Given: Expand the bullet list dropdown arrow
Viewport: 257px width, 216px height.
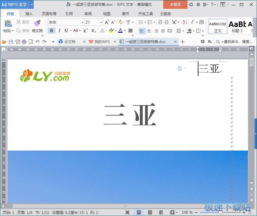Looking at the screenshot, I should point(145,22).
